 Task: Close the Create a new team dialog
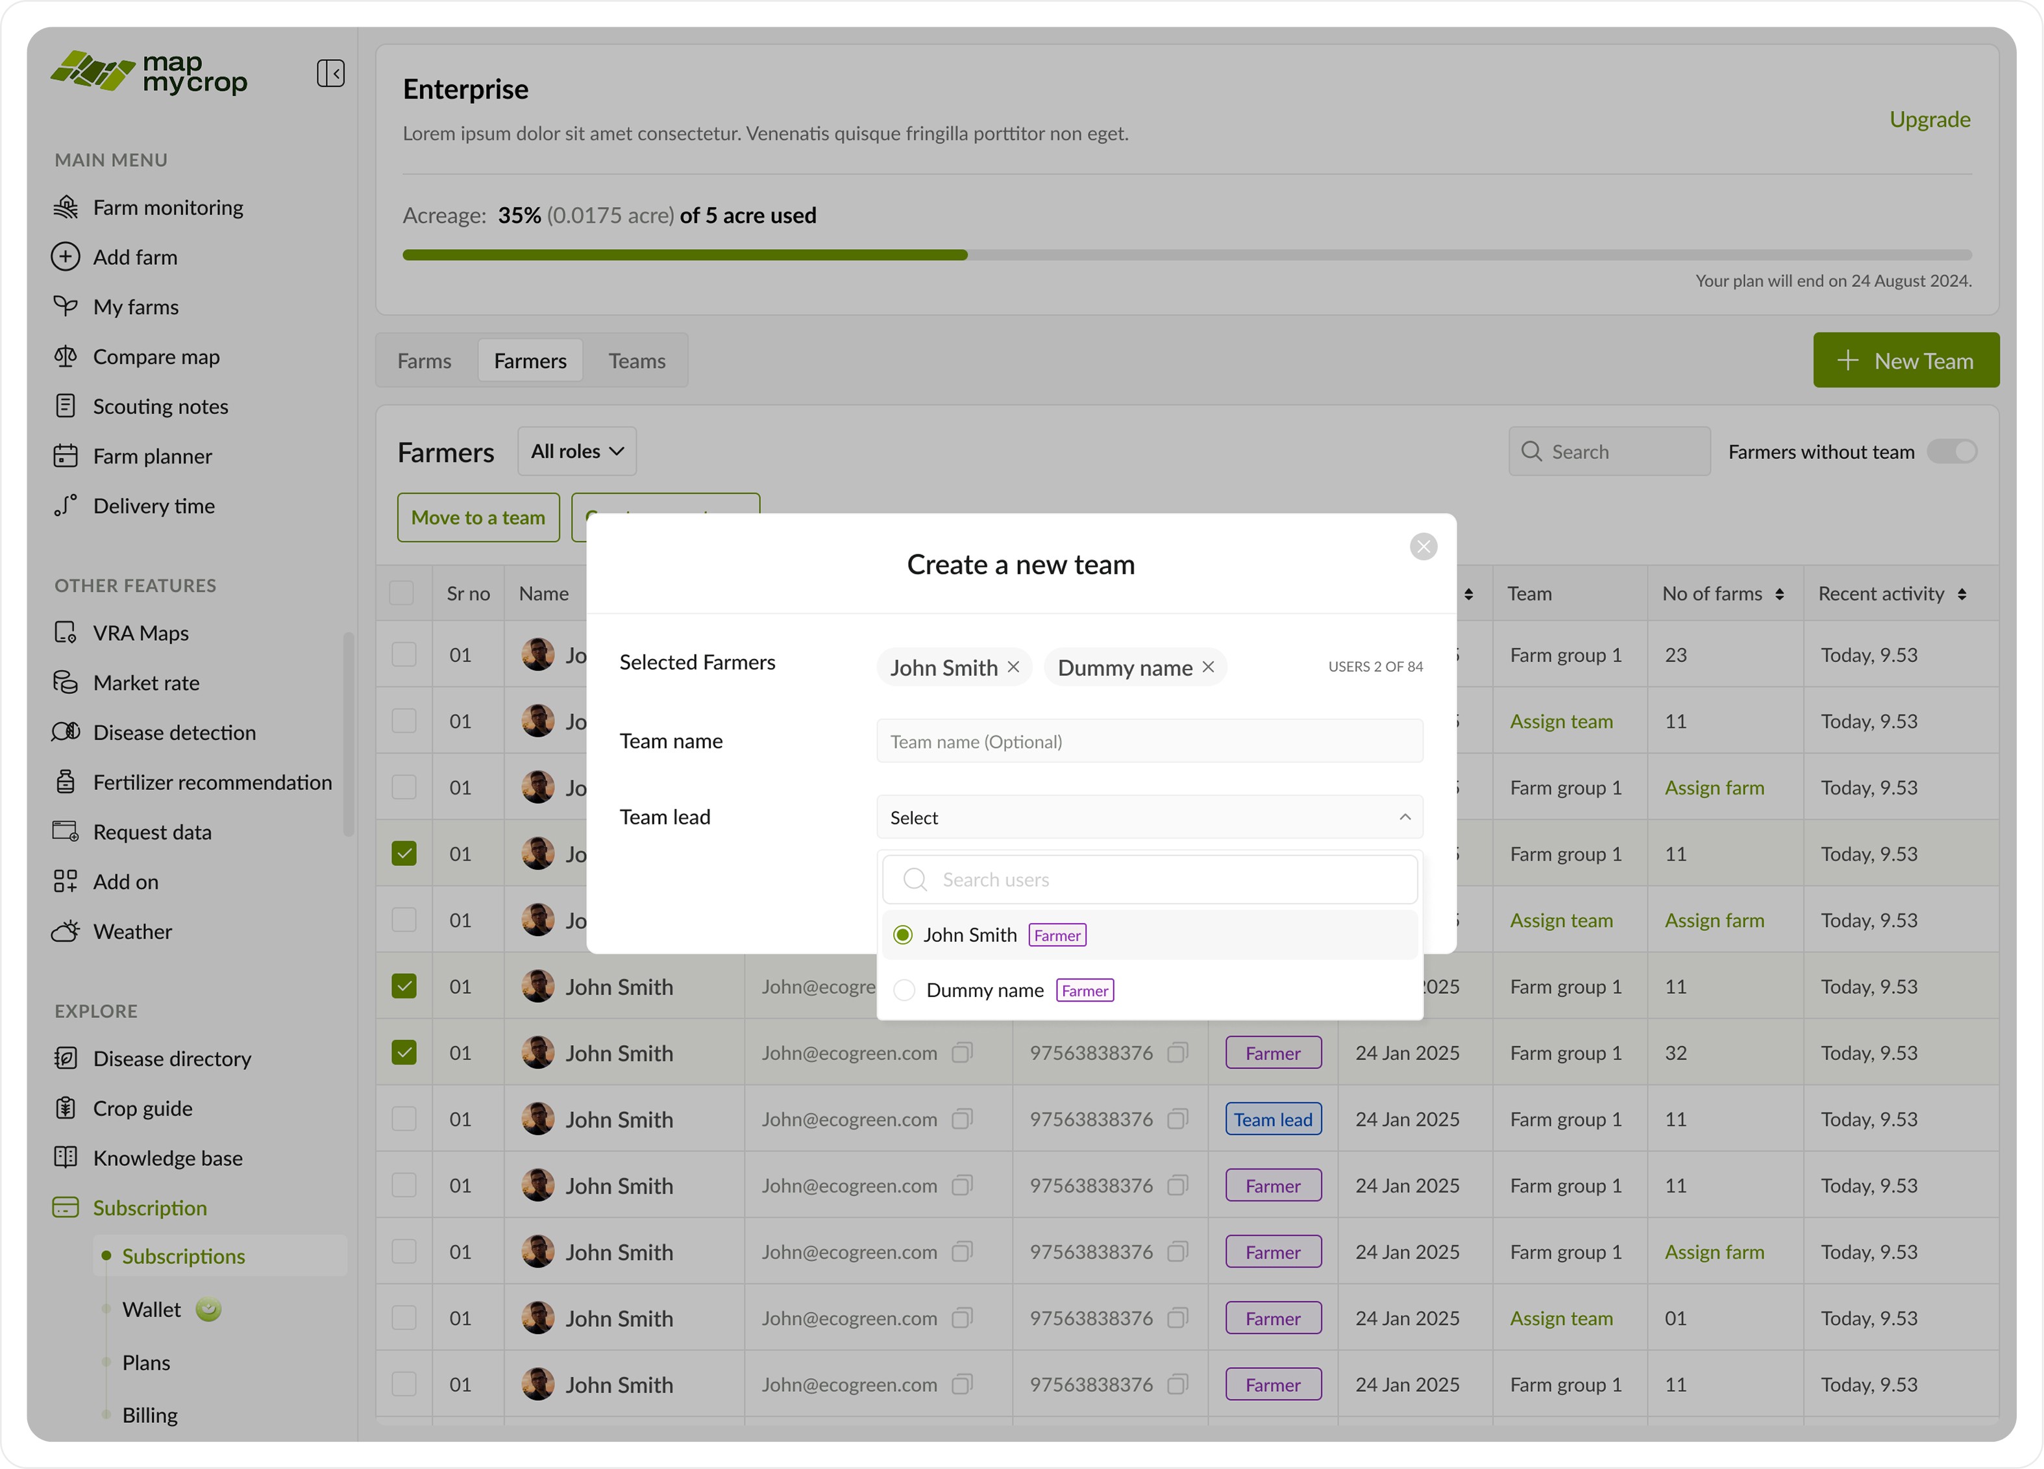[x=1423, y=546]
